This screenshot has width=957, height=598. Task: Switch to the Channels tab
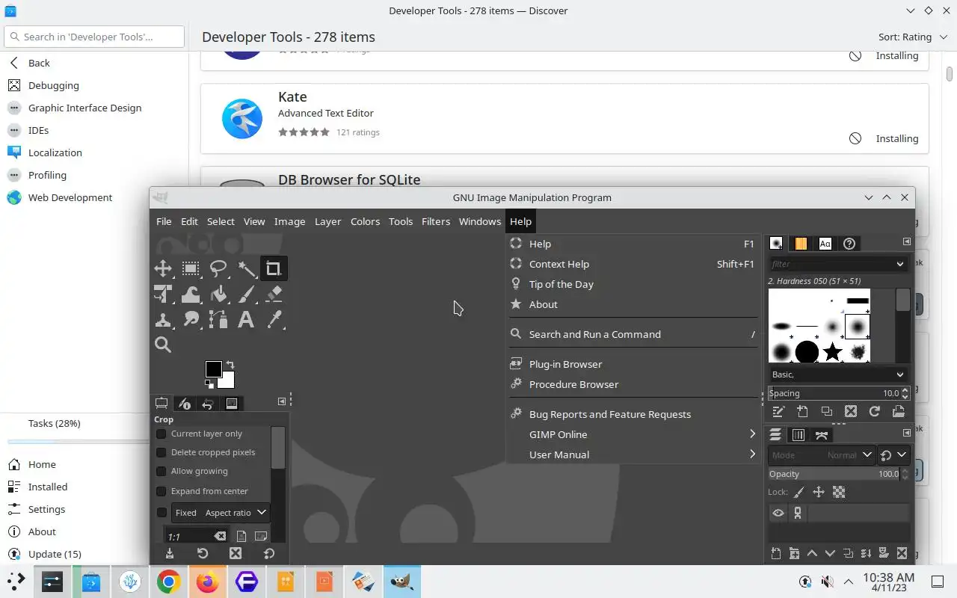798,435
